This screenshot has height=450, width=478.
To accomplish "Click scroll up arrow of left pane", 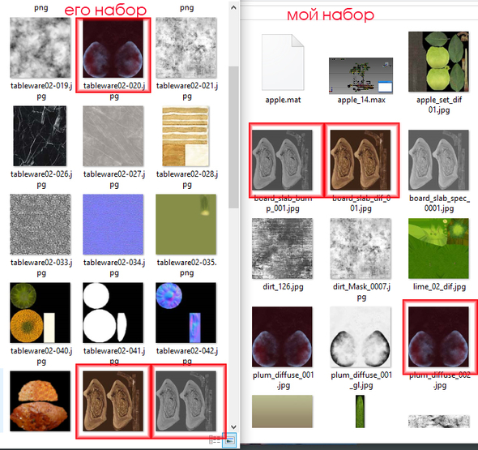I will point(233,7).
